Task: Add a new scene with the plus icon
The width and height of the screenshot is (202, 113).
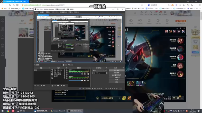Action: coord(35,86)
